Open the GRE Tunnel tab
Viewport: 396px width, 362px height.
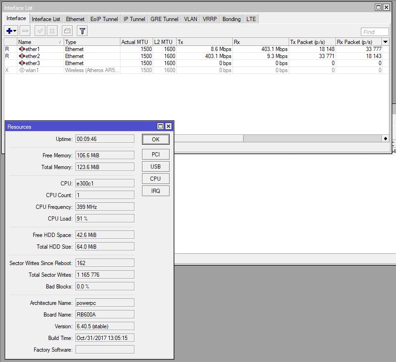pyautogui.click(x=164, y=19)
